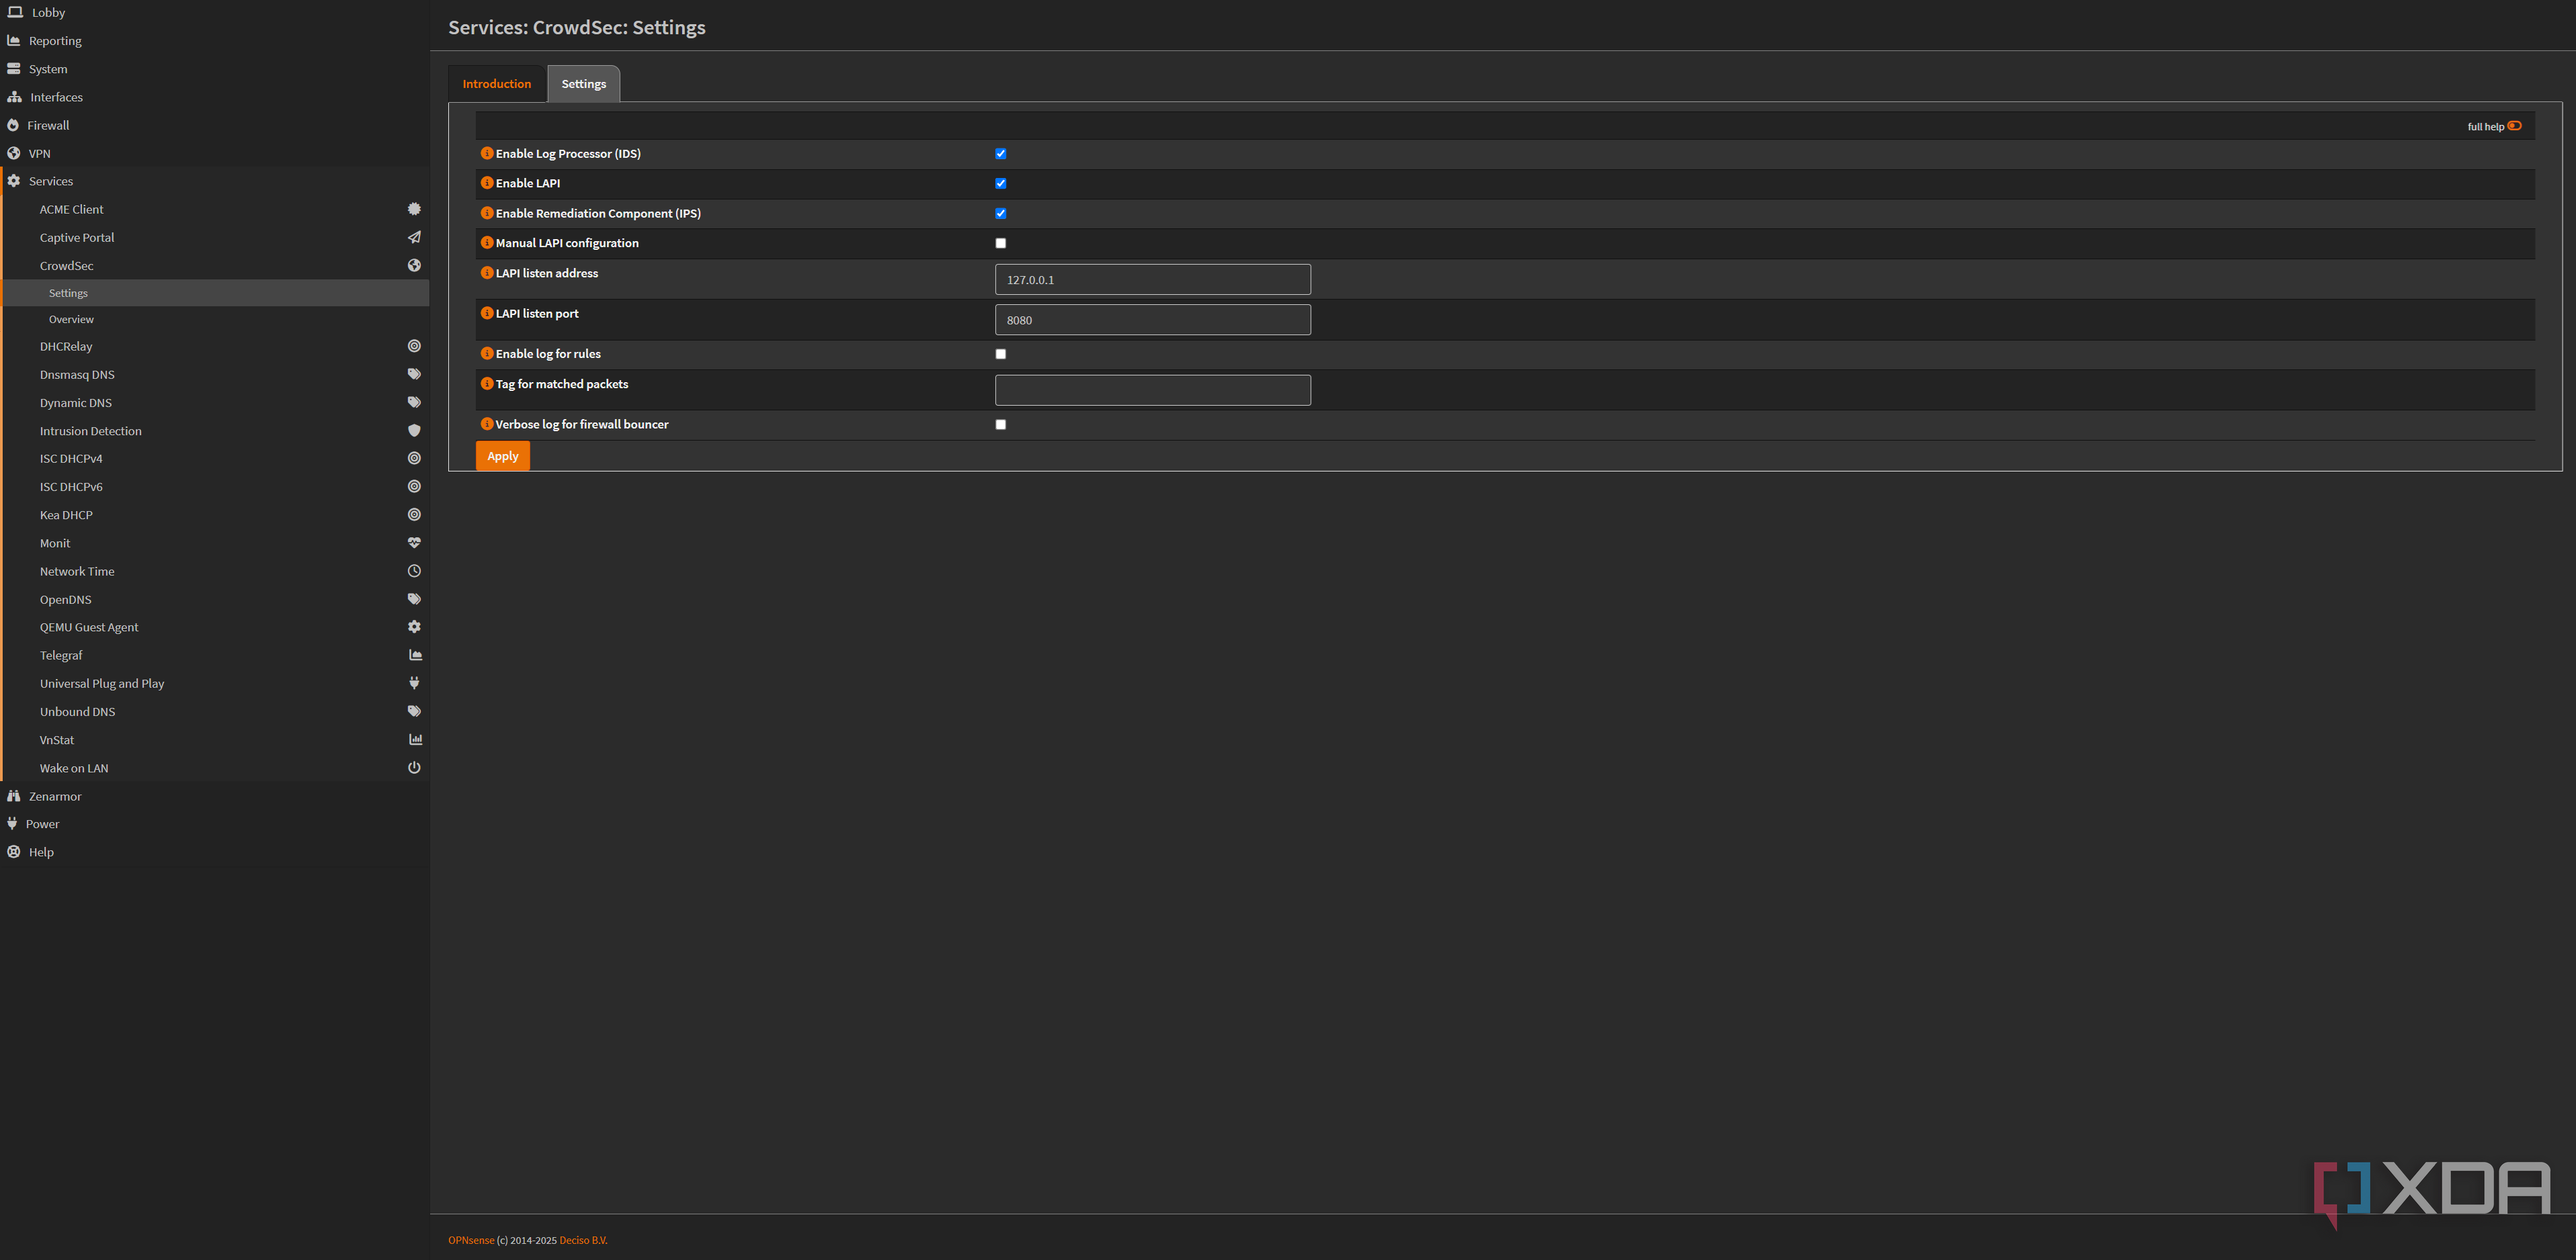This screenshot has width=2576, height=1260.
Task: Check the Enable log for rules box
Action: point(1000,355)
